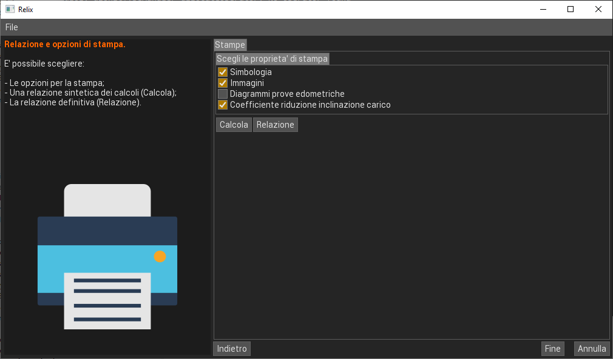Viewport: 613px width, 359px height.
Task: Click the orange "Relazione e opzioni di stampa" heading
Action: (x=65, y=44)
